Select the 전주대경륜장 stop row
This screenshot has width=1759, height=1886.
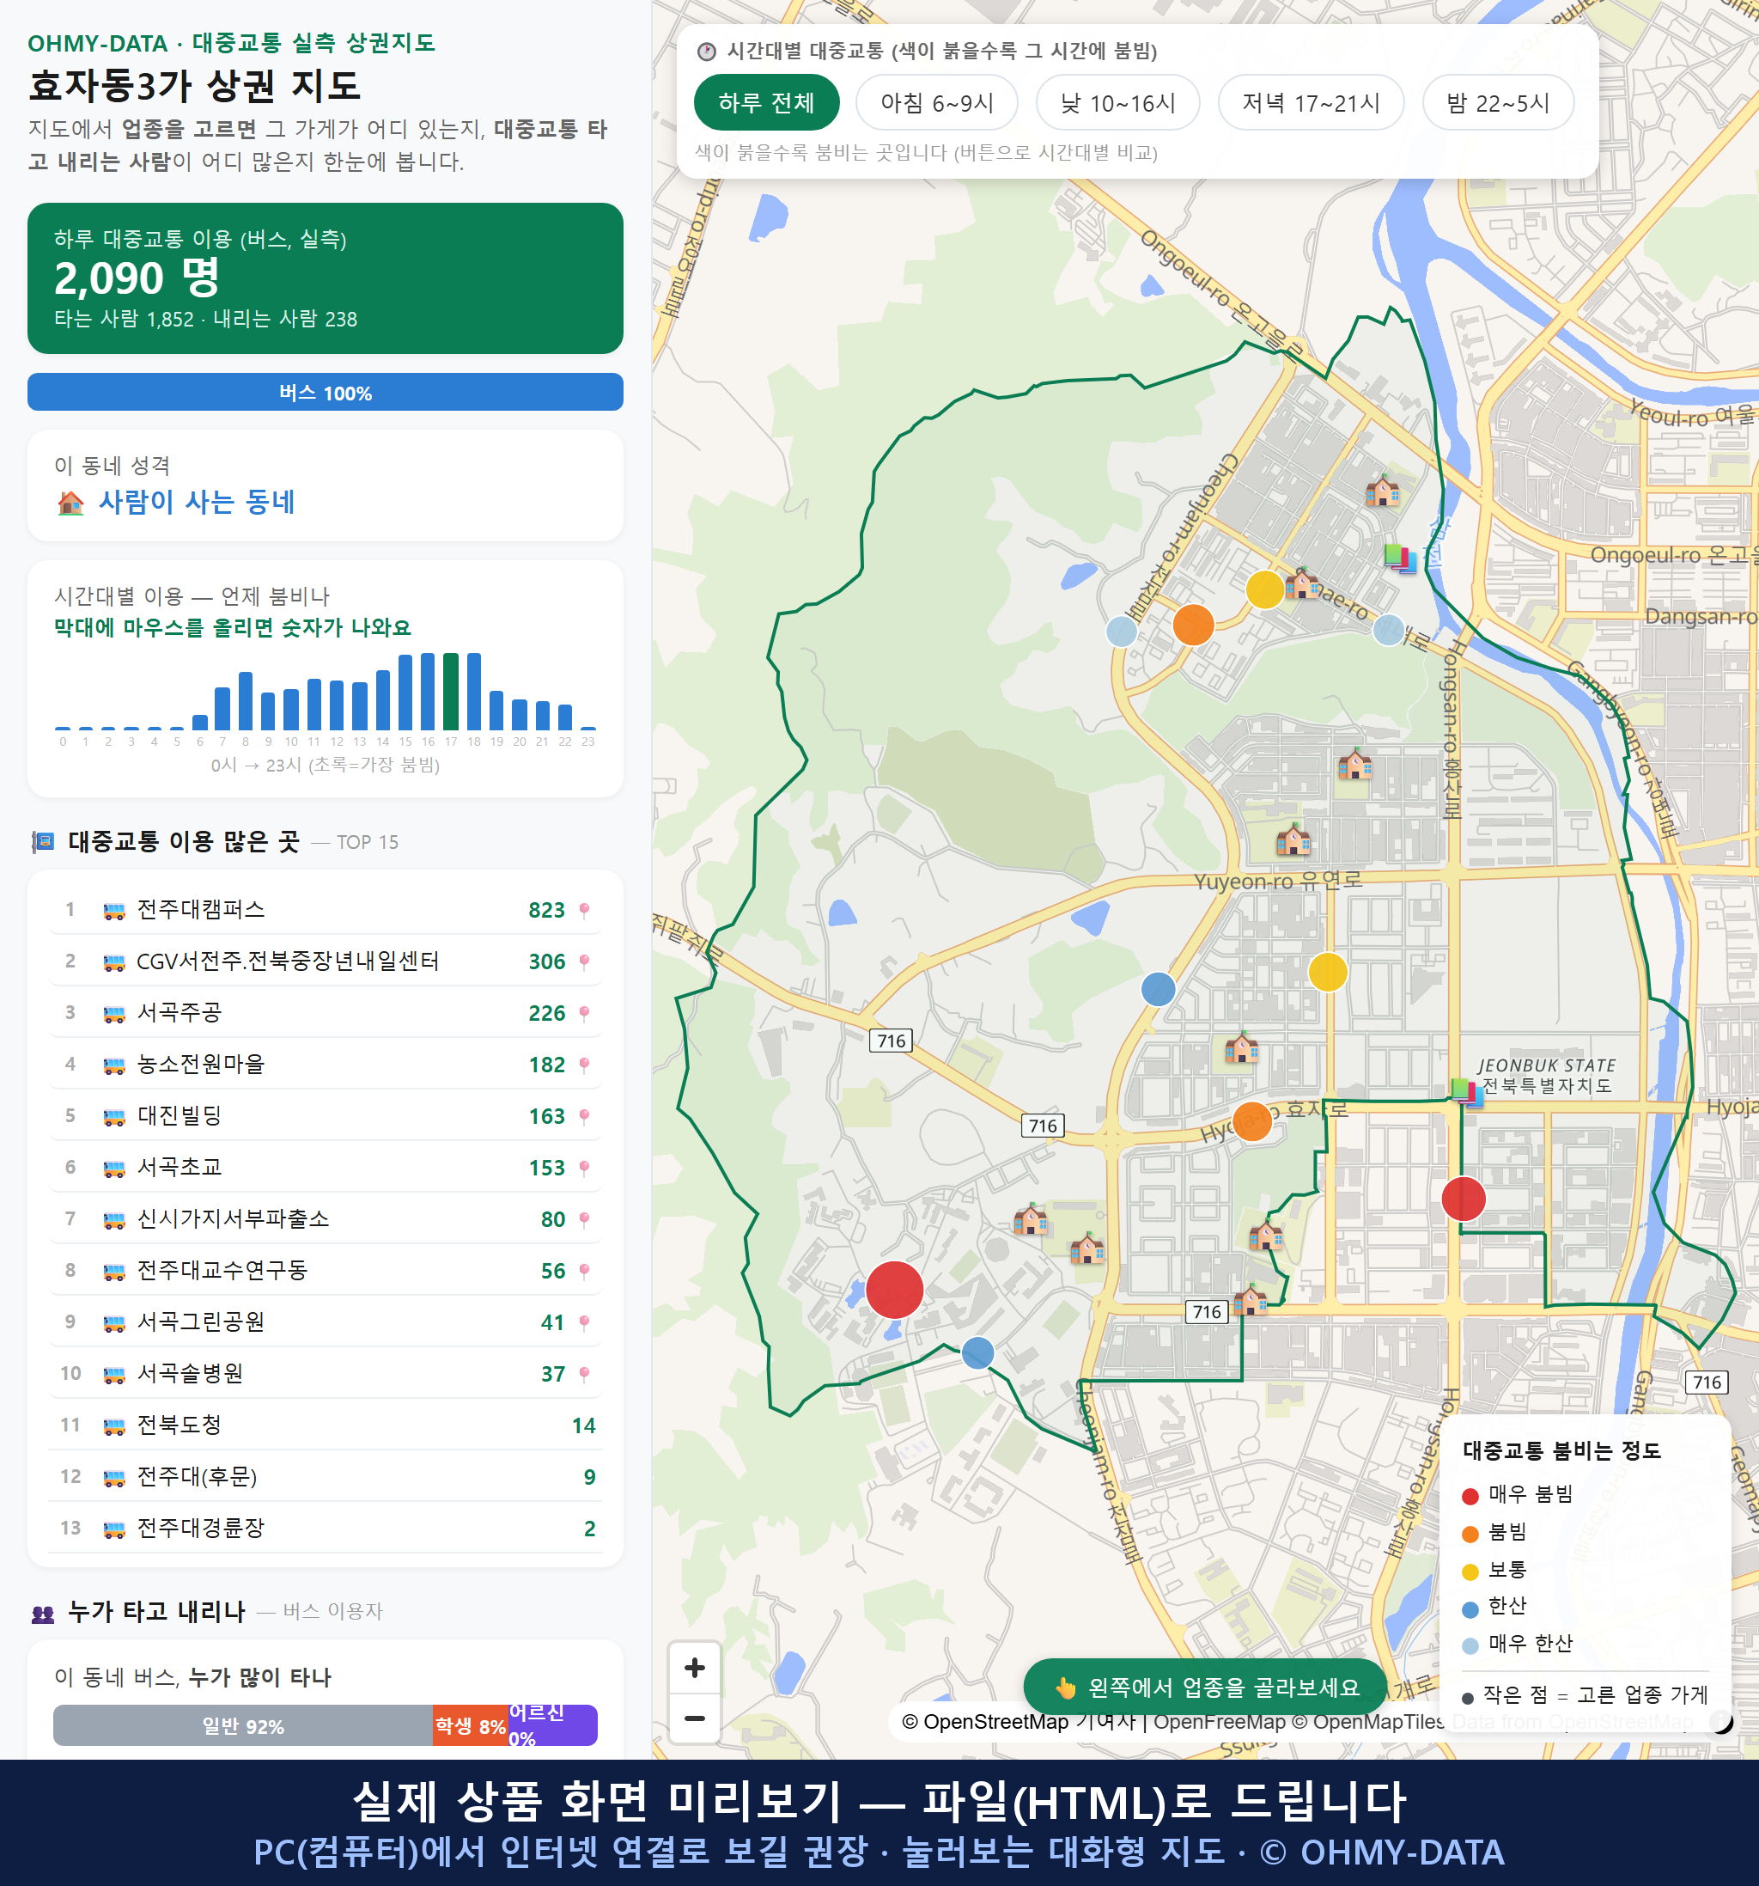point(326,1529)
